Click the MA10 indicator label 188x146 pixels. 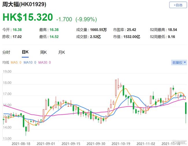(30, 63)
